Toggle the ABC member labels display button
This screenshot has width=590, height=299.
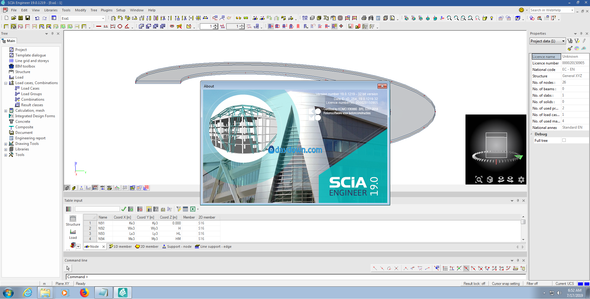(109, 188)
